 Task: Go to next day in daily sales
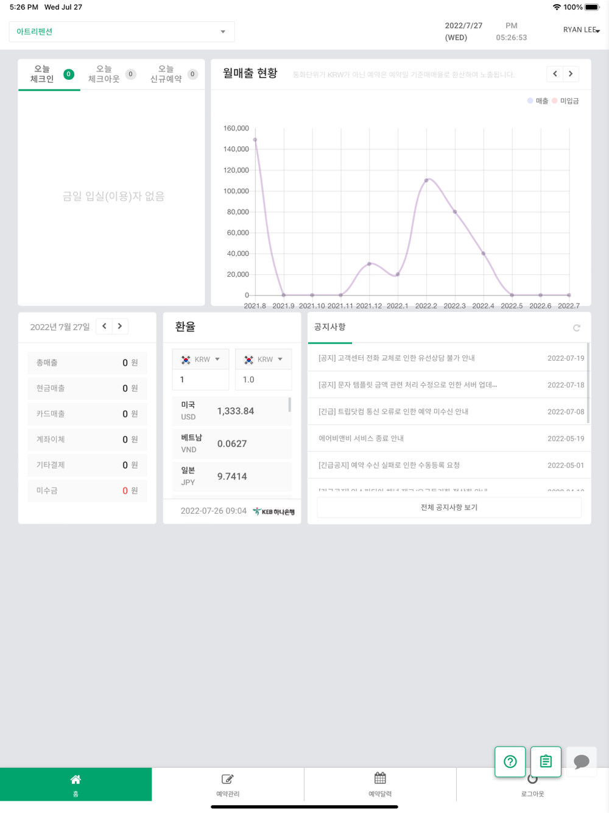120,326
